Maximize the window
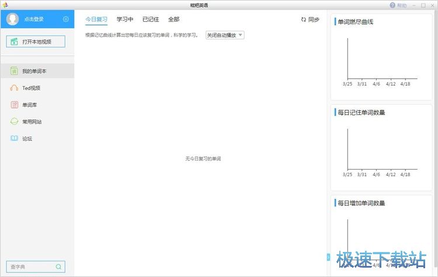The width and height of the screenshot is (438, 277). pyautogui.click(x=423, y=5)
